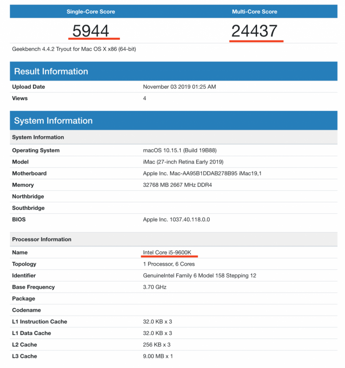
Task: Click the "Package" row label
Action: click(24, 299)
